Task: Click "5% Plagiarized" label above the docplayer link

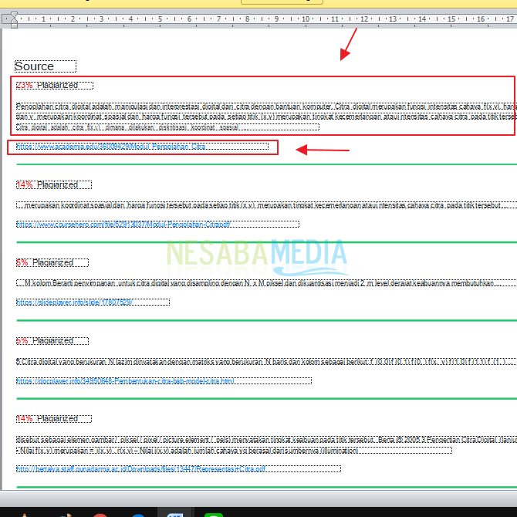Action: click(45, 341)
